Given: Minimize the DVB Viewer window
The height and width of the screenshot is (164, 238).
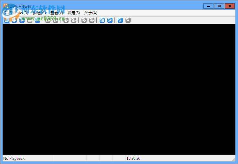Looking at the screenshot, I should point(208,6).
